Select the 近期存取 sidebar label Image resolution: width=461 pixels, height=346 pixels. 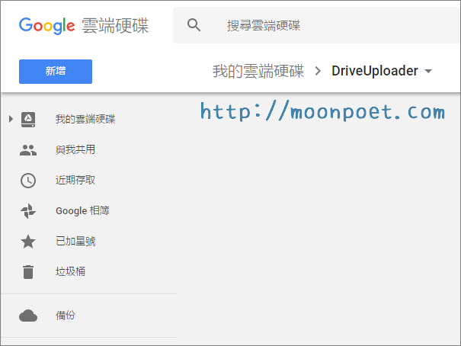pyautogui.click(x=75, y=181)
